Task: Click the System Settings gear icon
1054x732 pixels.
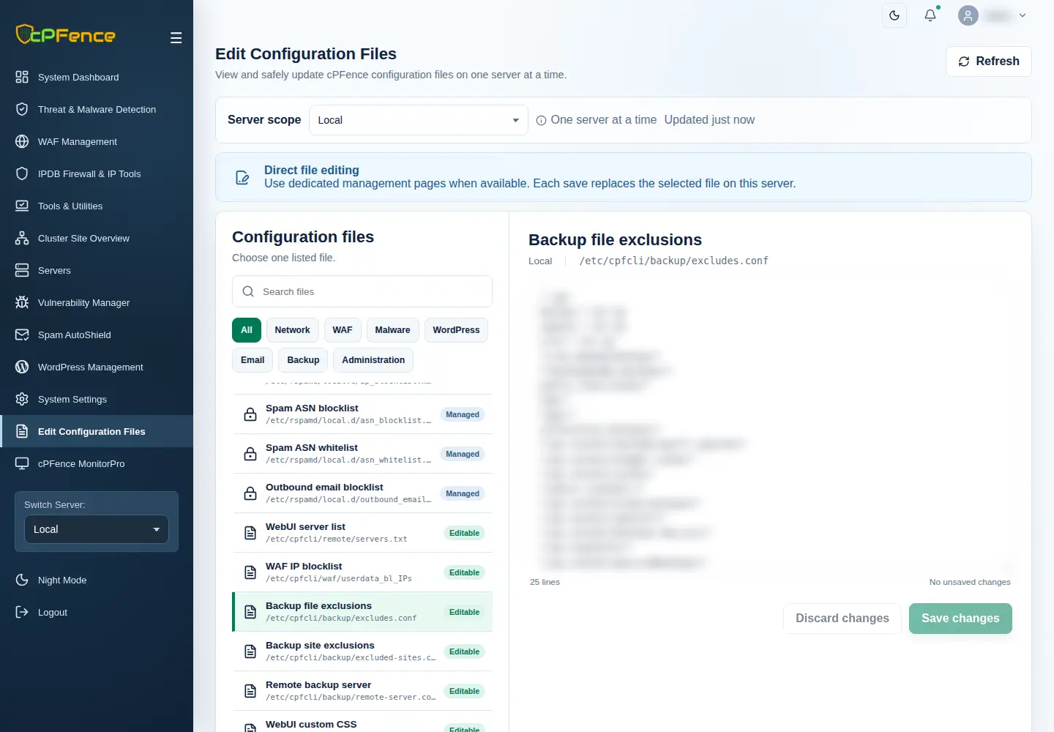Action: pyautogui.click(x=22, y=399)
